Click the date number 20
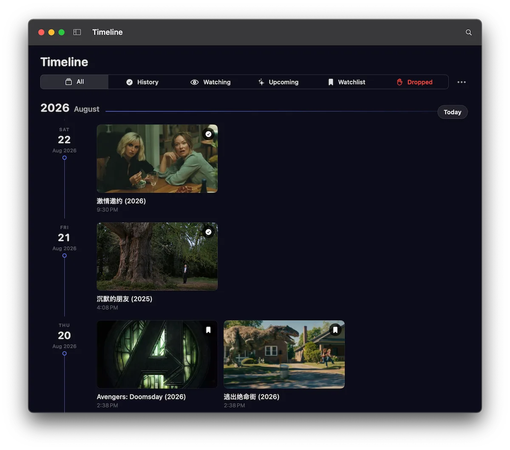The height and width of the screenshot is (450, 510). [64, 335]
